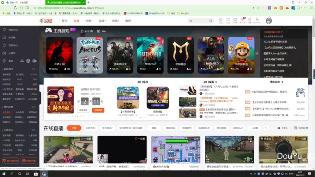Go to 首页 in the top navigation
Screen dimensions: 315x177
point(65,21)
